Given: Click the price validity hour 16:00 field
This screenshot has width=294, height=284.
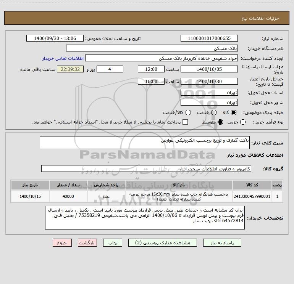Looking at the screenshot, I should click(x=151, y=81).
